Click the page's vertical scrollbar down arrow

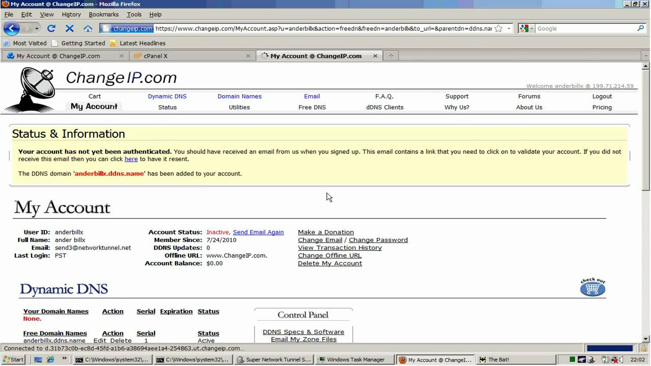pos(646,339)
